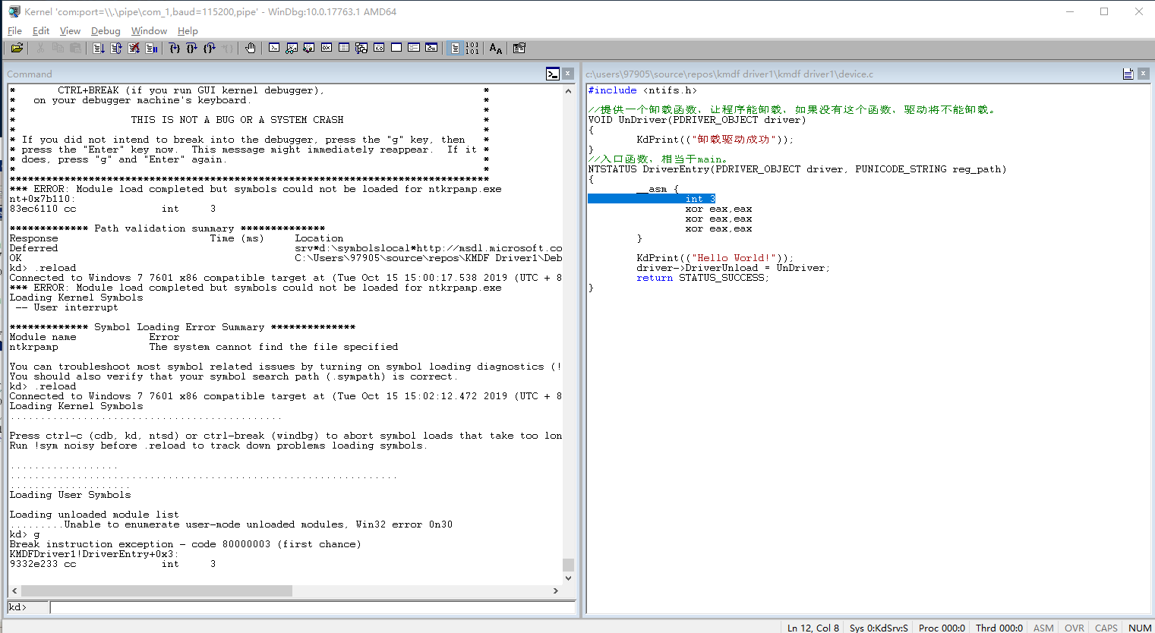
Task: Click the "Proc 000:0" status entry
Action: [942, 628]
